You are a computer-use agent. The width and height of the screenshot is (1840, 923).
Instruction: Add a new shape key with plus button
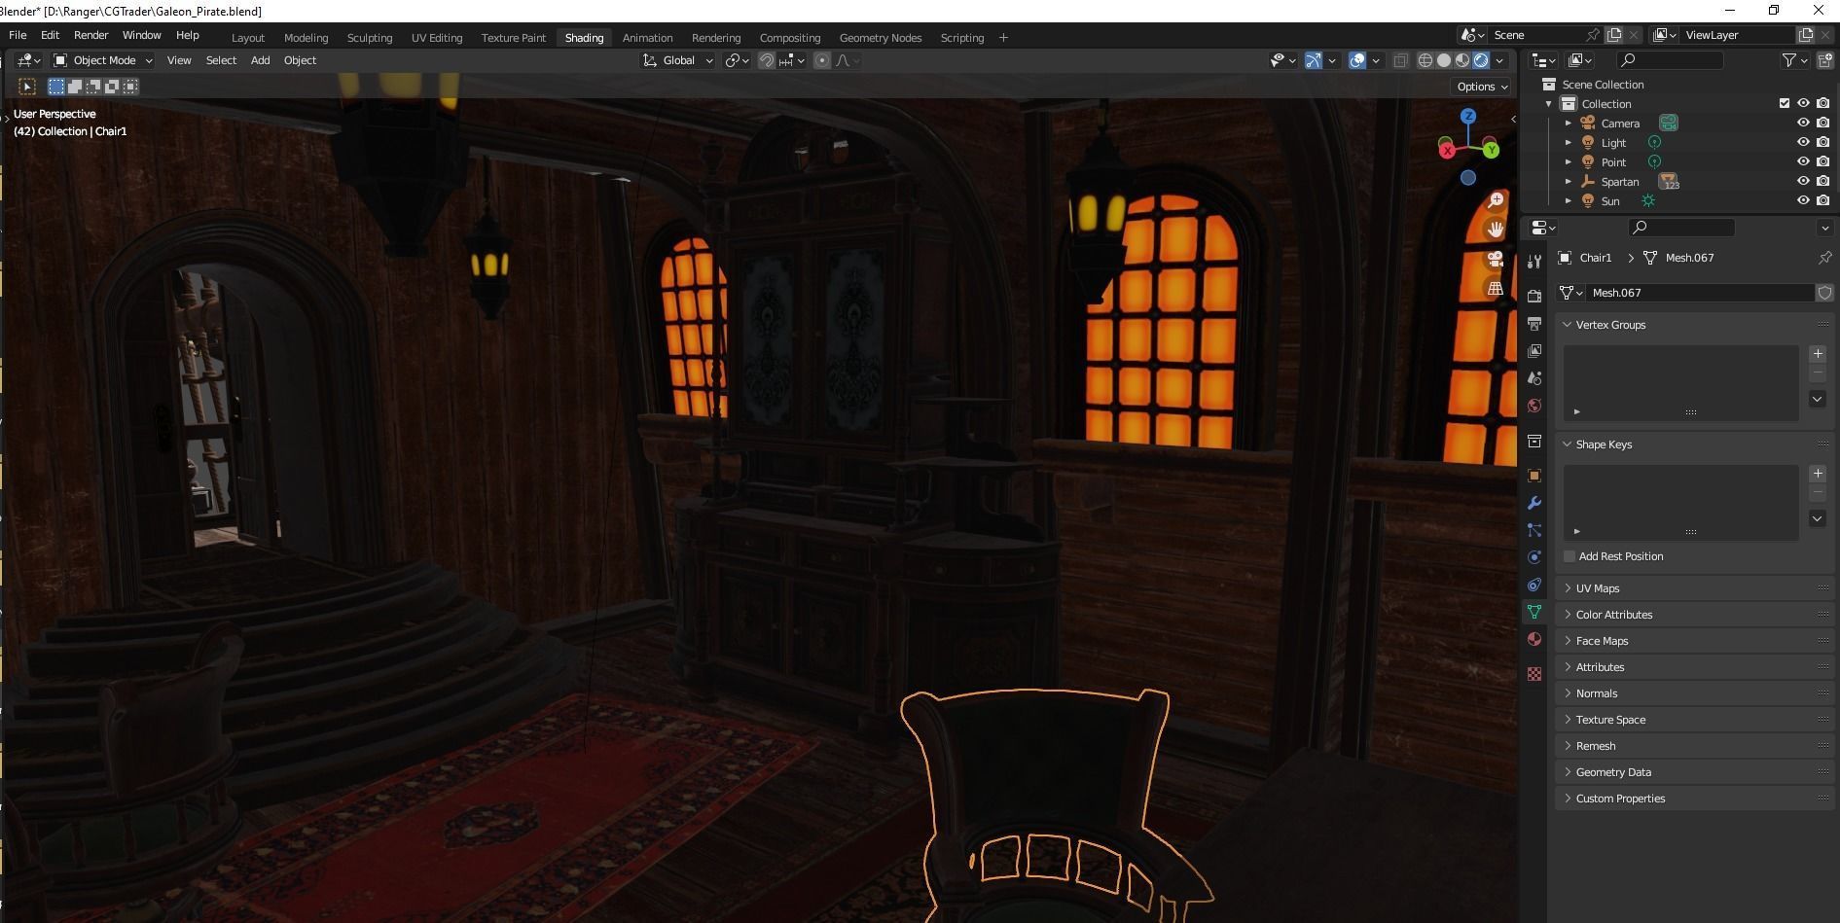pyautogui.click(x=1818, y=474)
